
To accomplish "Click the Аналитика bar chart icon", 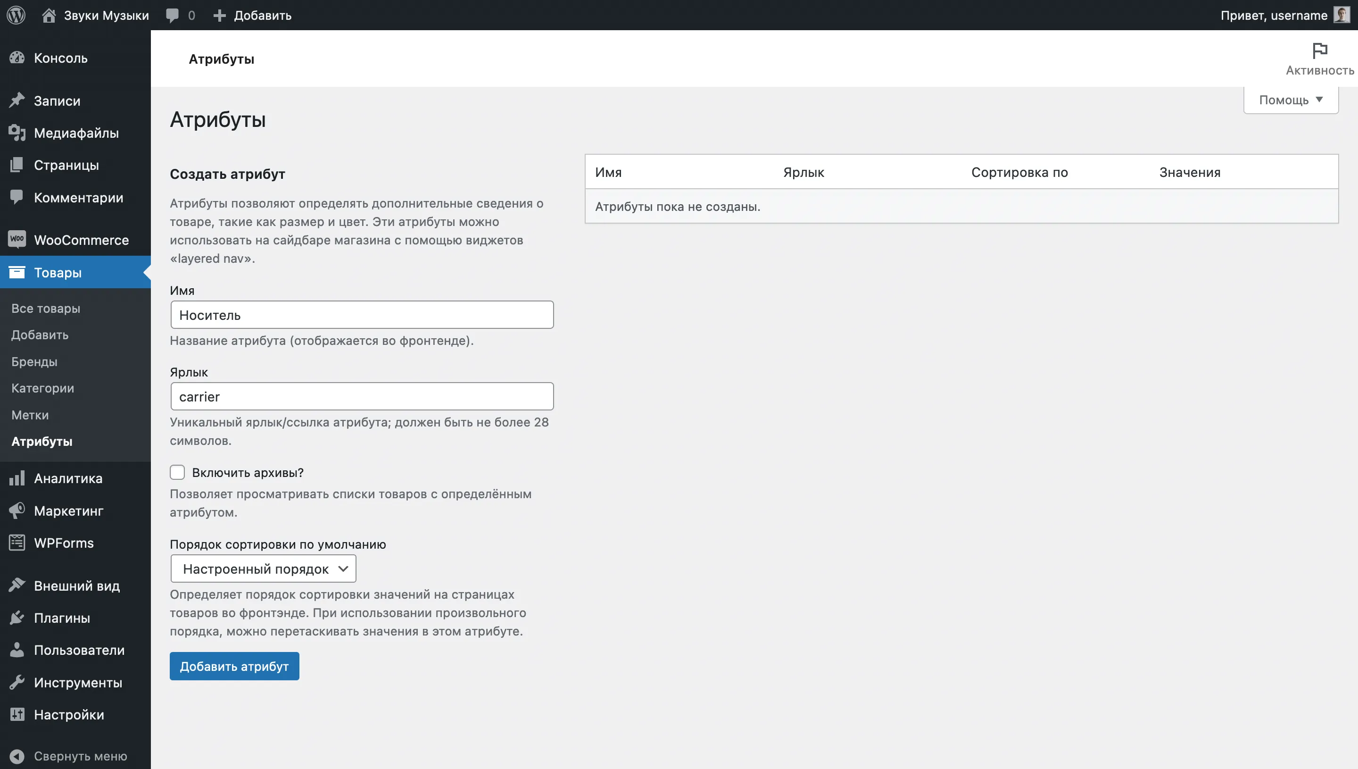I will pyautogui.click(x=17, y=478).
